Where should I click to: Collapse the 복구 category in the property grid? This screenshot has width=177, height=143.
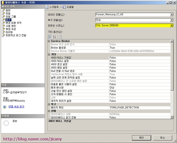[x=49, y=104]
